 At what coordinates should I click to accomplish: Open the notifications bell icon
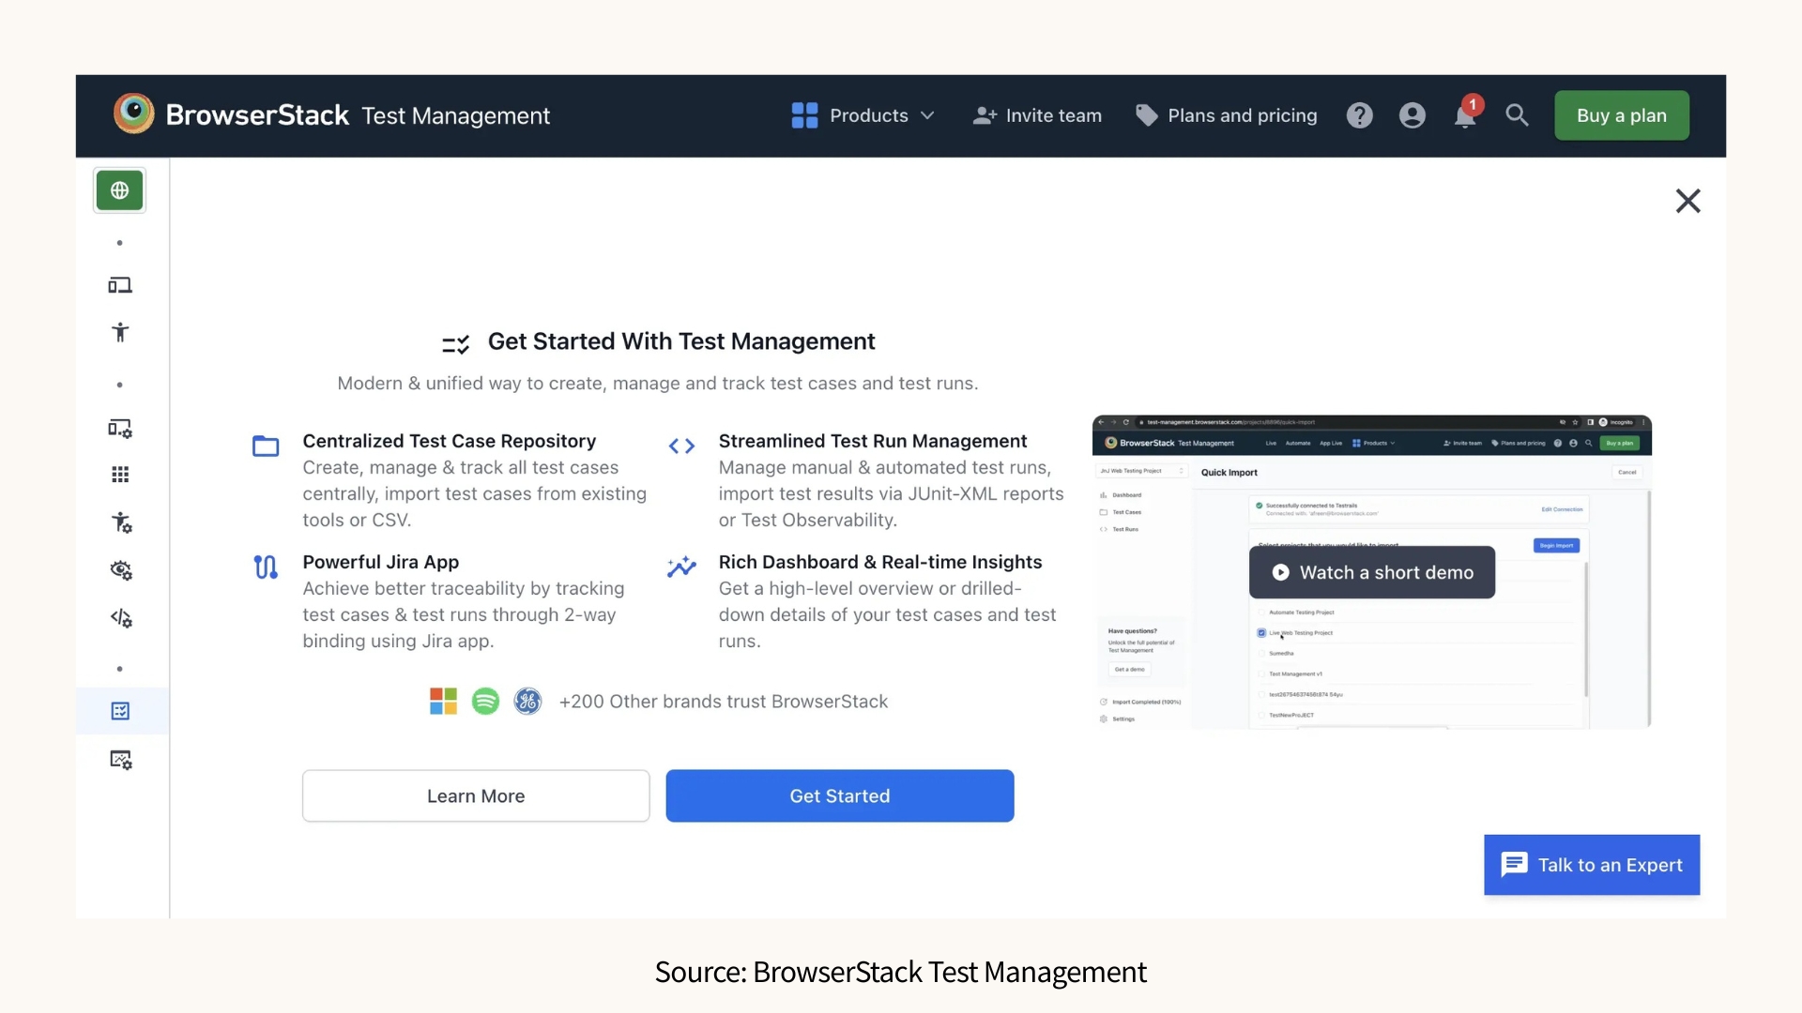[1465, 115]
